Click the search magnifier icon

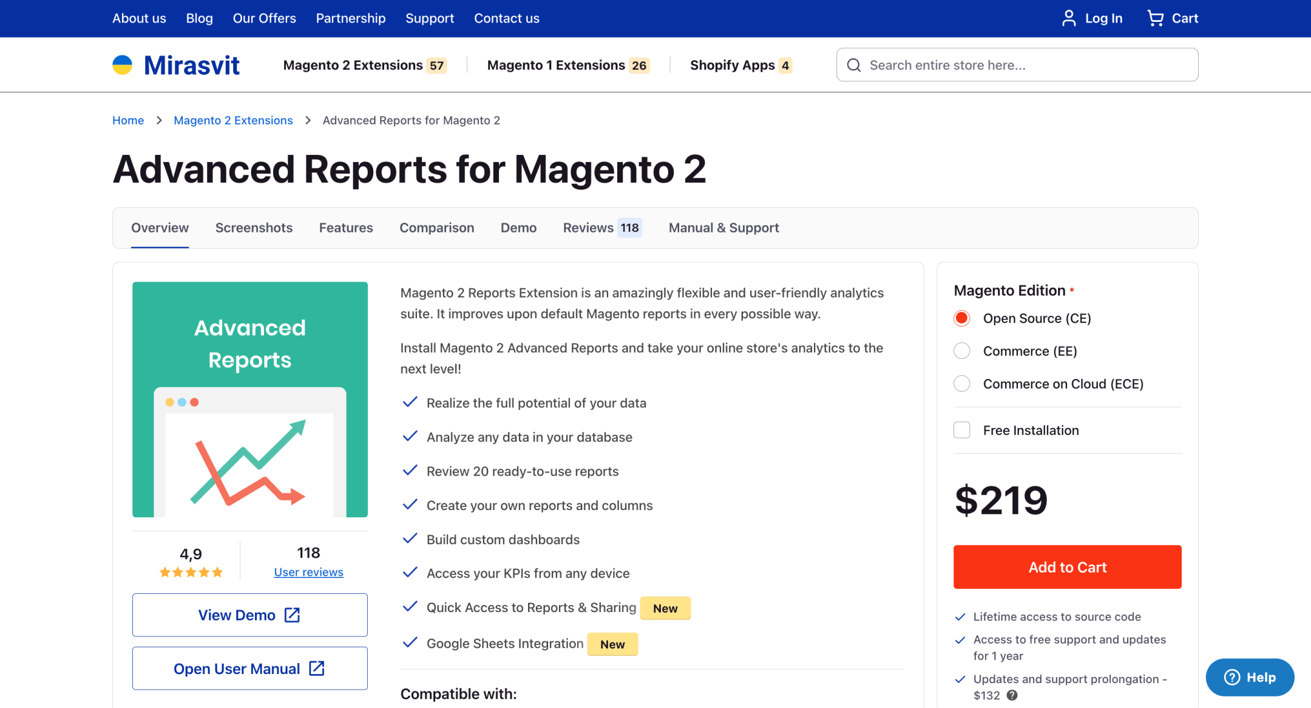click(853, 65)
